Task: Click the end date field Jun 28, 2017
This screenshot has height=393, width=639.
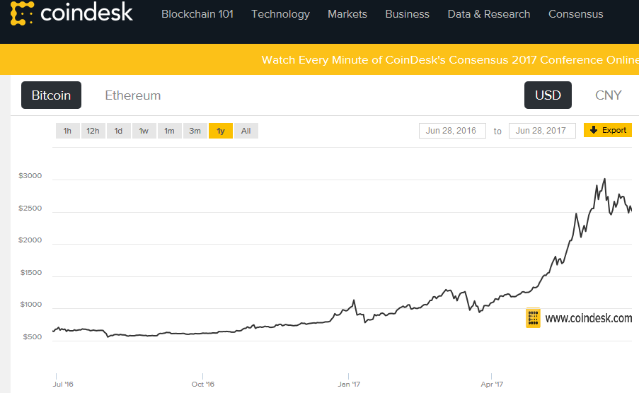Action: pos(542,131)
